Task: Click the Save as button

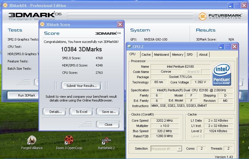Action: pos(109,112)
